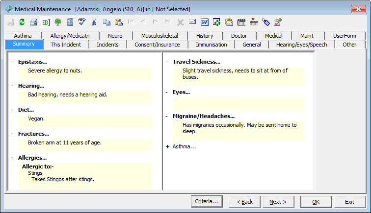Click the table with down-arrow icon
Image resolution: width=371 pixels, height=213 pixels.
coord(253,22)
